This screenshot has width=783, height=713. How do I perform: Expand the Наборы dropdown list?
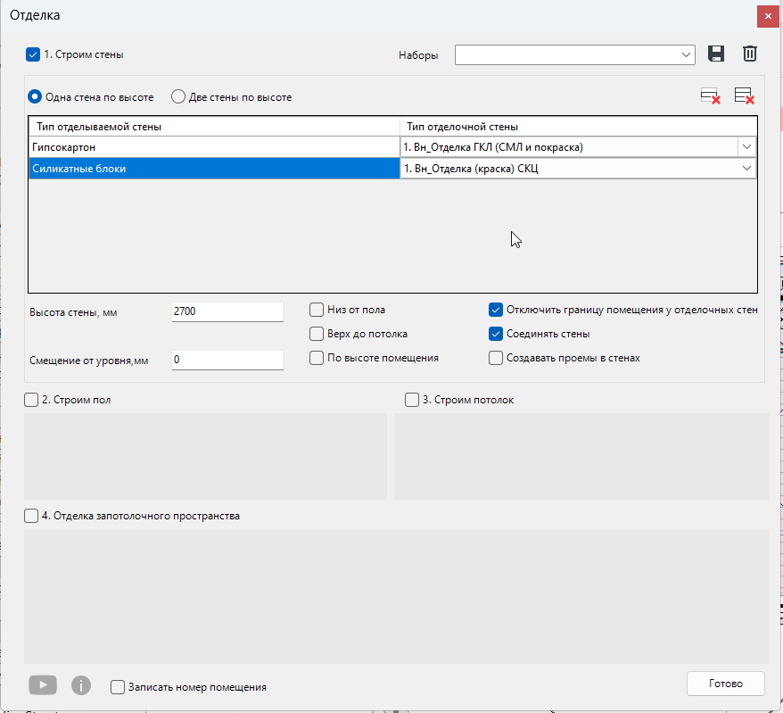point(687,54)
